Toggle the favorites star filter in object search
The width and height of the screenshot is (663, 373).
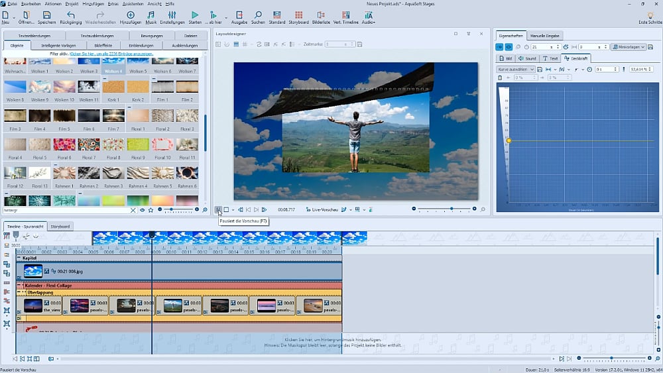[x=151, y=210]
